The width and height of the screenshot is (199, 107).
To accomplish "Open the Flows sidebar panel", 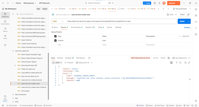I will pyautogui.click(x=5, y=37).
